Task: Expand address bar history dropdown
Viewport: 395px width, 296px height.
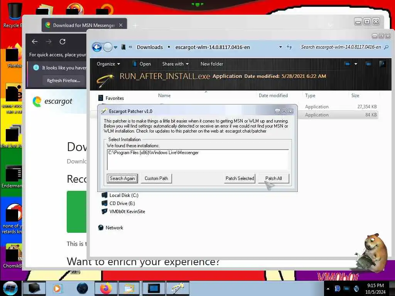Action: point(280,47)
